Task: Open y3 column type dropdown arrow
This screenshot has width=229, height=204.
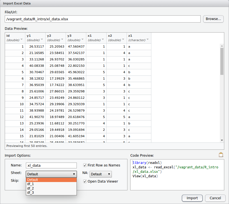Action: [83, 40]
